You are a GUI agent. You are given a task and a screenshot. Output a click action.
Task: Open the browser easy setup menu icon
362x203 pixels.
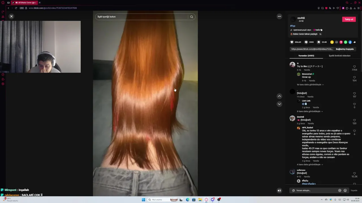[359, 8]
